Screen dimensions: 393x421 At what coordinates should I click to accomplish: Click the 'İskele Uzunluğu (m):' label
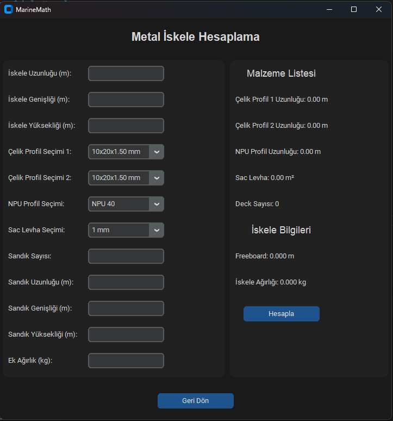tap(40, 73)
